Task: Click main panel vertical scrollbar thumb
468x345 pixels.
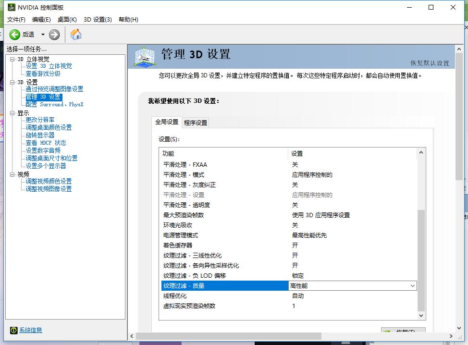Action: pyautogui.click(x=459, y=117)
